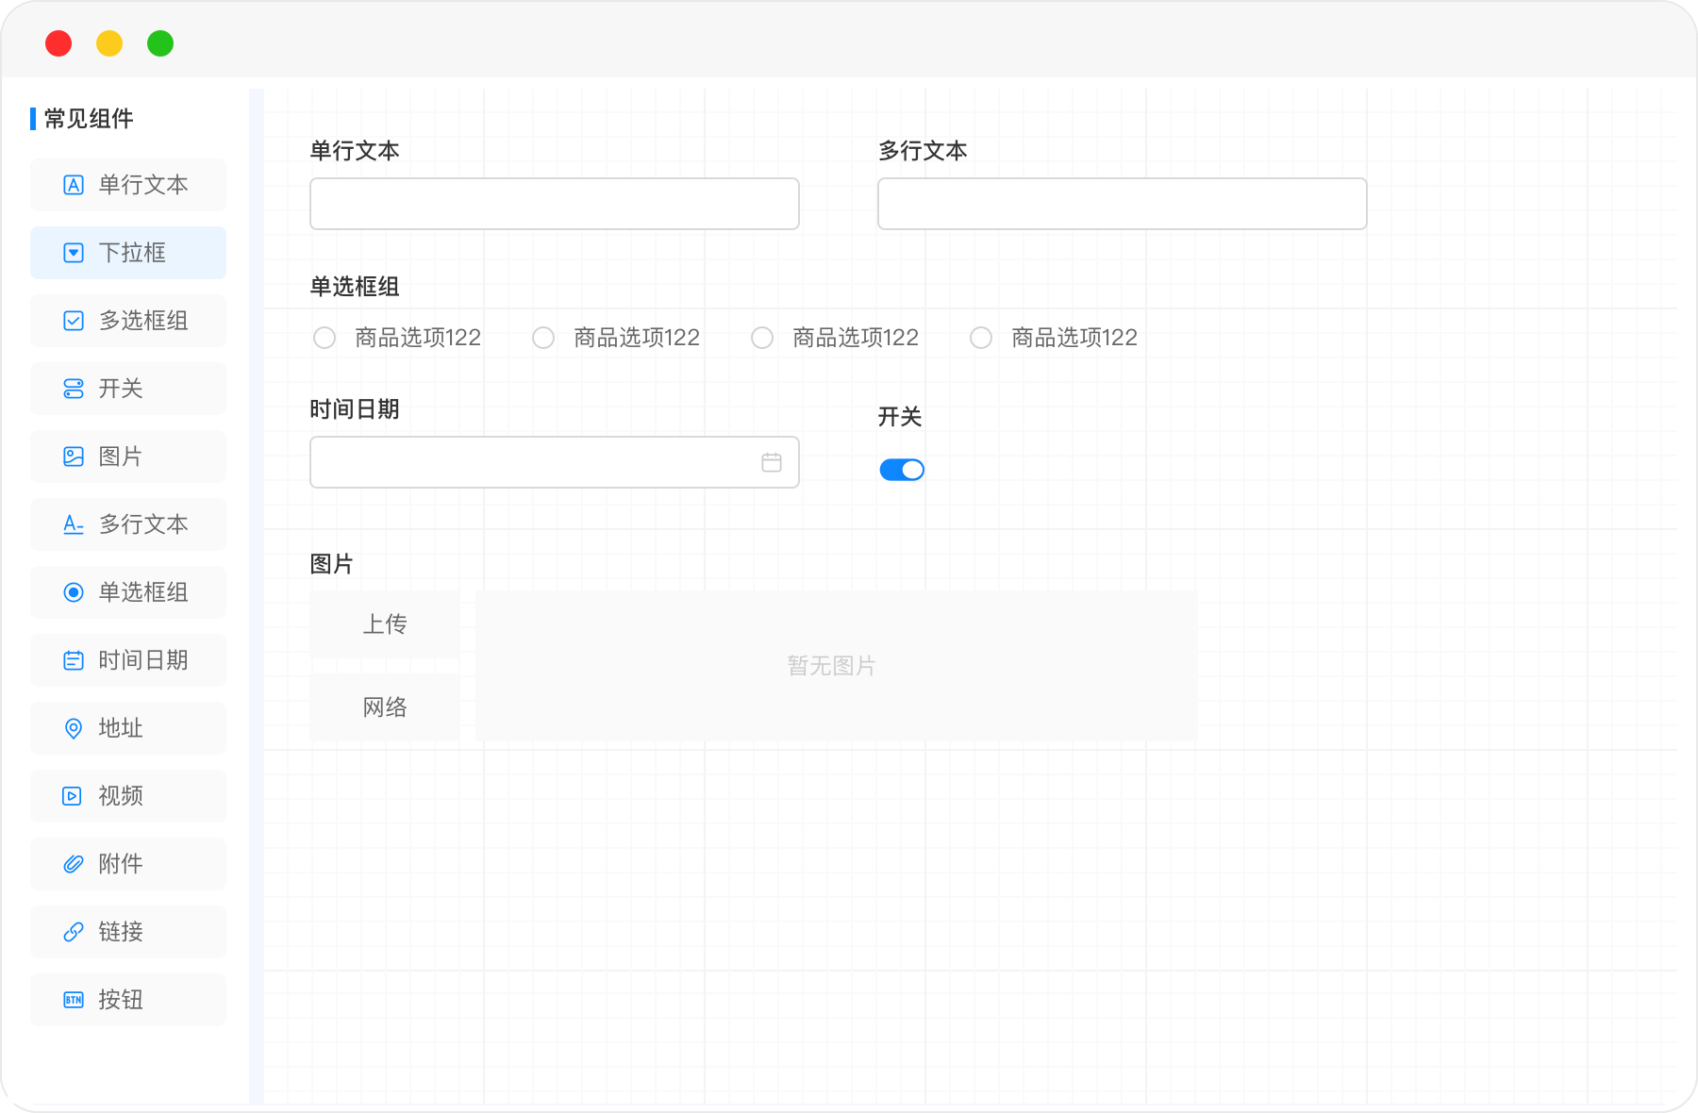
Task: Choose the last 商品选项122 radio option
Action: click(981, 338)
